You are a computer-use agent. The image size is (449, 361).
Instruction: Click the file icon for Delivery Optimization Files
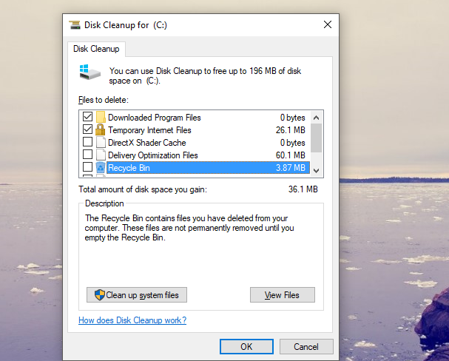(x=101, y=155)
